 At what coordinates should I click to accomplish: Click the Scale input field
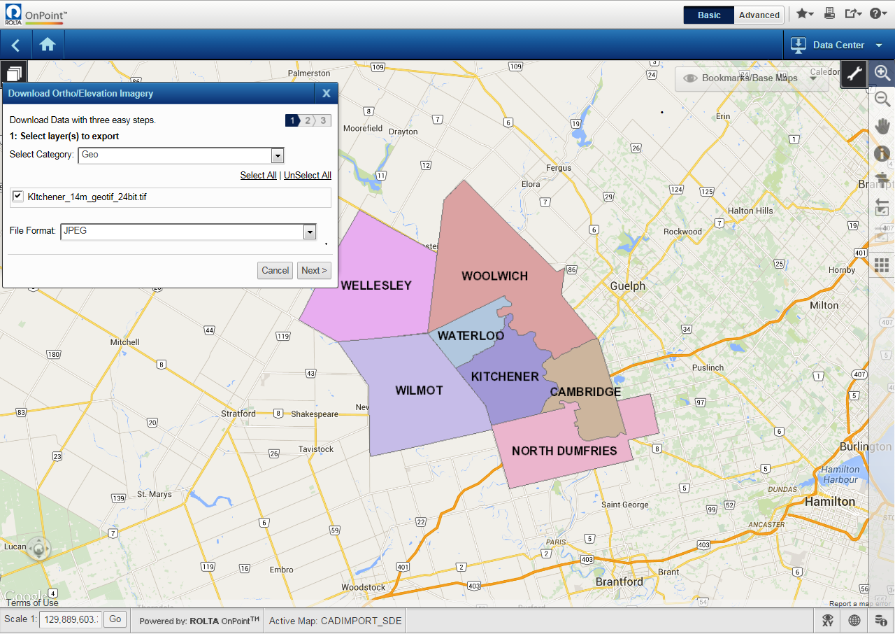coord(71,619)
